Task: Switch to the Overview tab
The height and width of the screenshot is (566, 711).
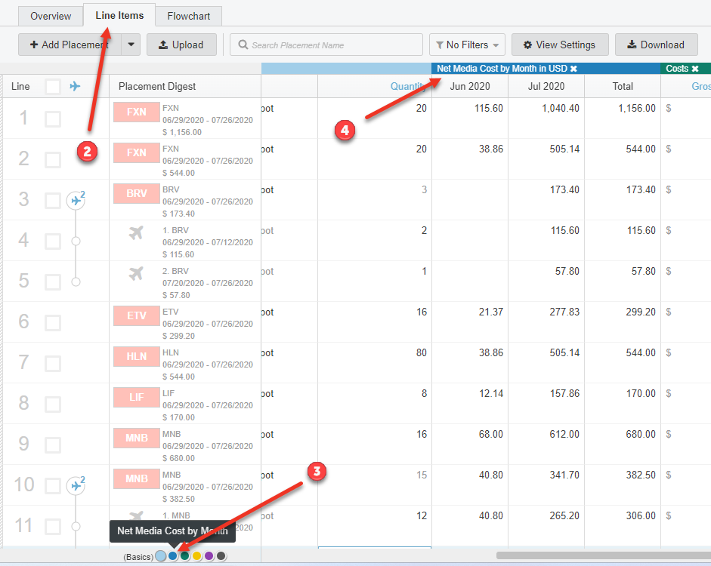Action: [x=51, y=16]
